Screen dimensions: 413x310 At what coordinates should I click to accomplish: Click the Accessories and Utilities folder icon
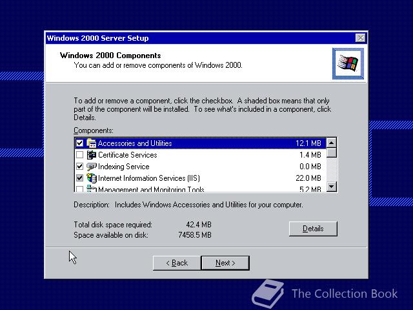[92, 143]
